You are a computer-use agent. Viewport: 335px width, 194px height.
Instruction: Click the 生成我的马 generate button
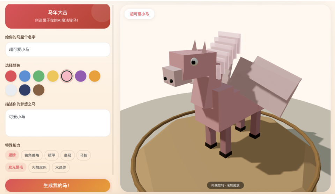[x=58, y=185]
